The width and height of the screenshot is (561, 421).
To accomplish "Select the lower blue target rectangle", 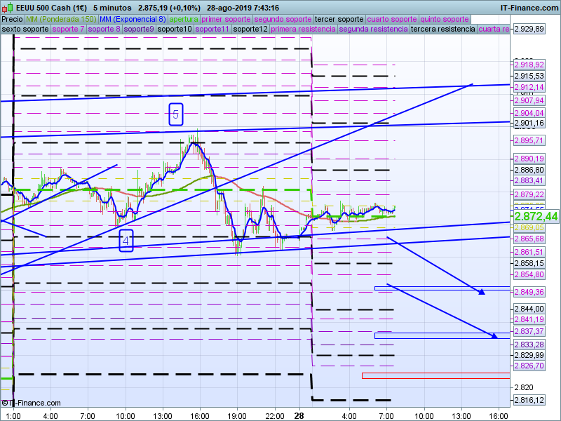I will pos(442,335).
